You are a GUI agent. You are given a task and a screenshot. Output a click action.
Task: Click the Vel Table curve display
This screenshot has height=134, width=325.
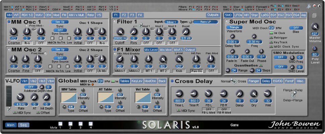click(143, 97)
